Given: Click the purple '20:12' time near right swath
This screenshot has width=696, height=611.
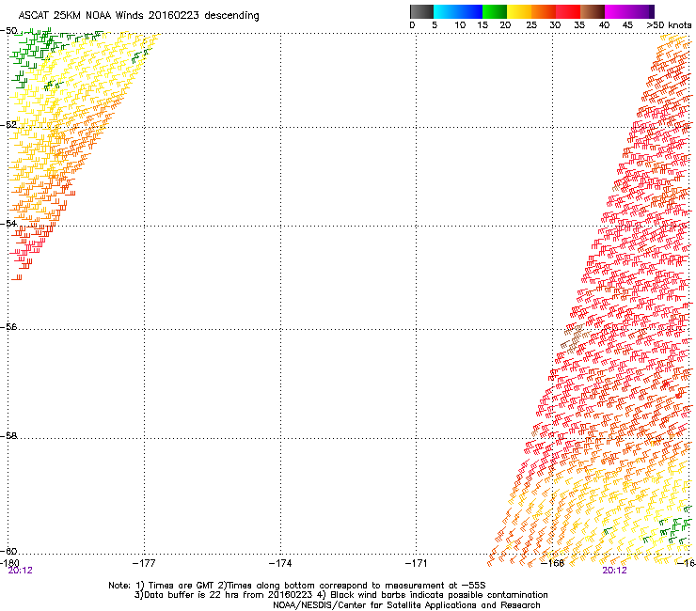Looking at the screenshot, I should coord(614,571).
